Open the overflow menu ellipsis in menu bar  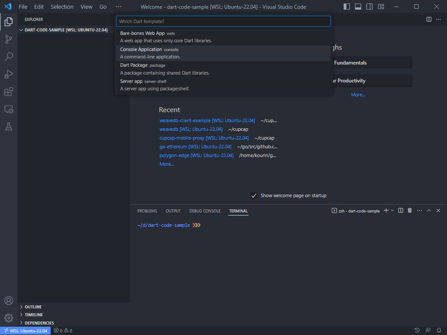click(118, 7)
